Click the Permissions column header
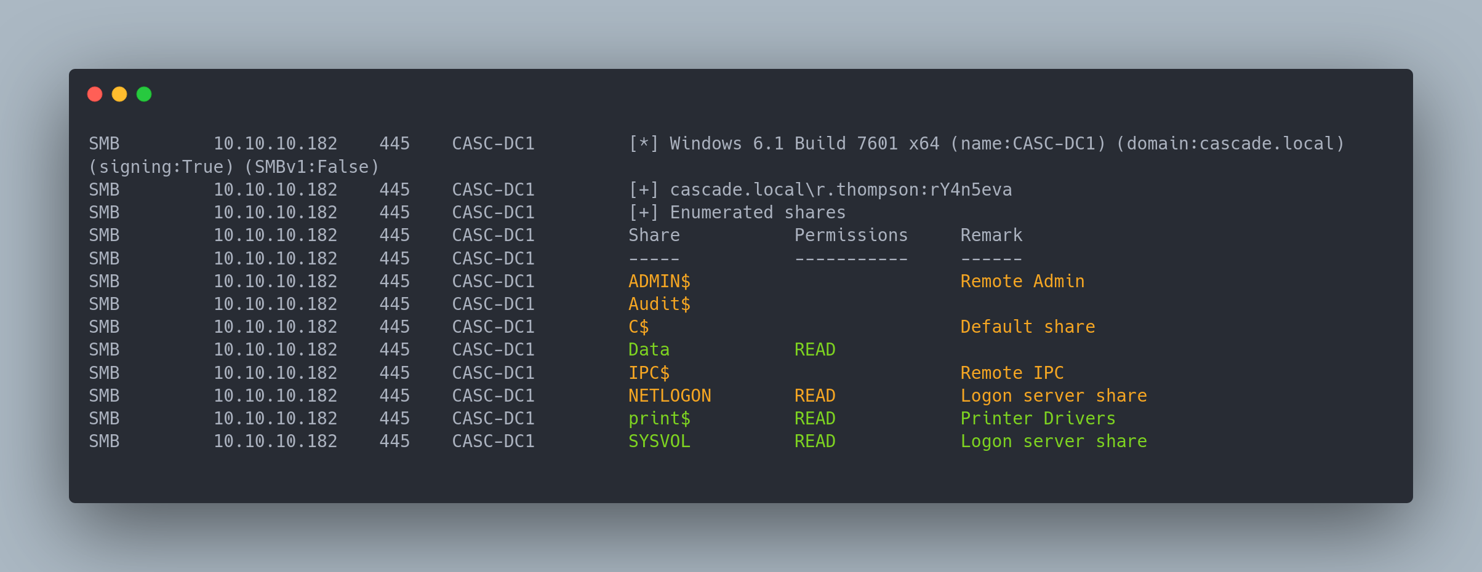The image size is (1482, 572). [851, 235]
